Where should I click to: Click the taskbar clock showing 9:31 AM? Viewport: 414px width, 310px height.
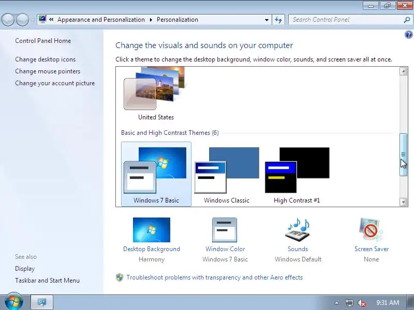tap(387, 303)
